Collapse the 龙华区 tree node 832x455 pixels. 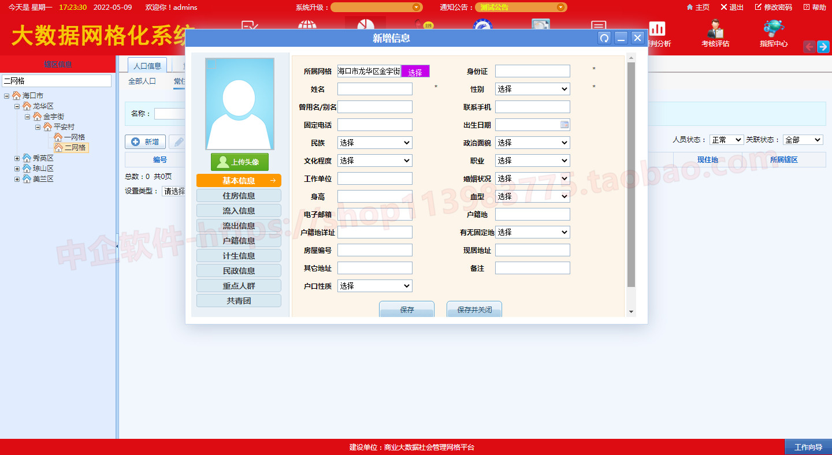pos(17,106)
